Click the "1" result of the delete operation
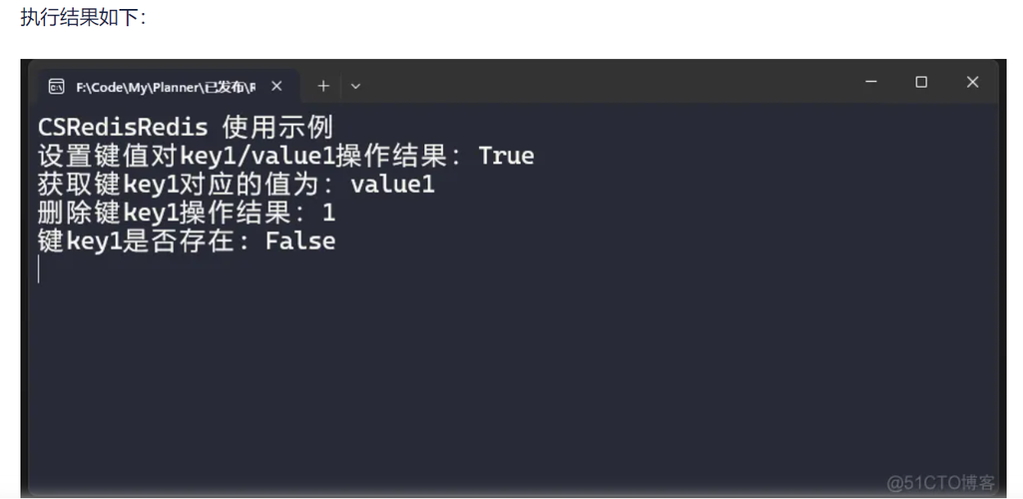This screenshot has height=499, width=1023. pos(329,213)
